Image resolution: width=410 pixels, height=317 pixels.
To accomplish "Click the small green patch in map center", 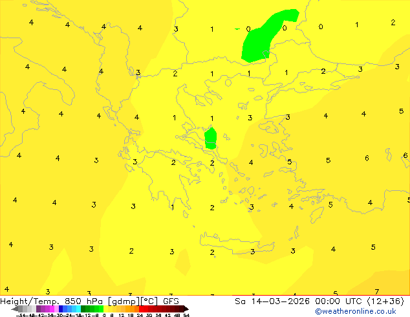I will click(x=210, y=138).
